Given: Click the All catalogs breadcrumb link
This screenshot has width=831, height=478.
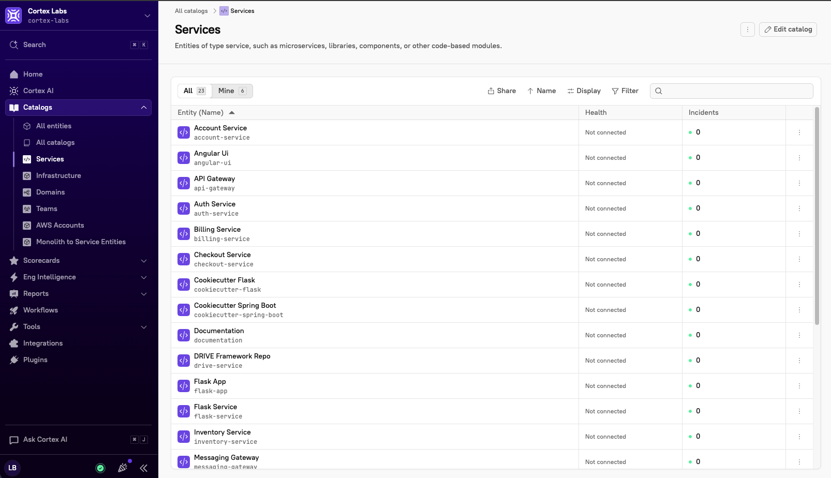Looking at the screenshot, I should 191,11.
